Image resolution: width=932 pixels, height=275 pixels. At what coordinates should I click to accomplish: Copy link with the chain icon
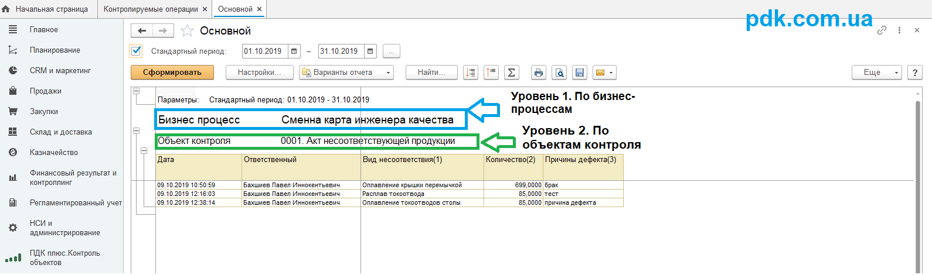[x=882, y=30]
